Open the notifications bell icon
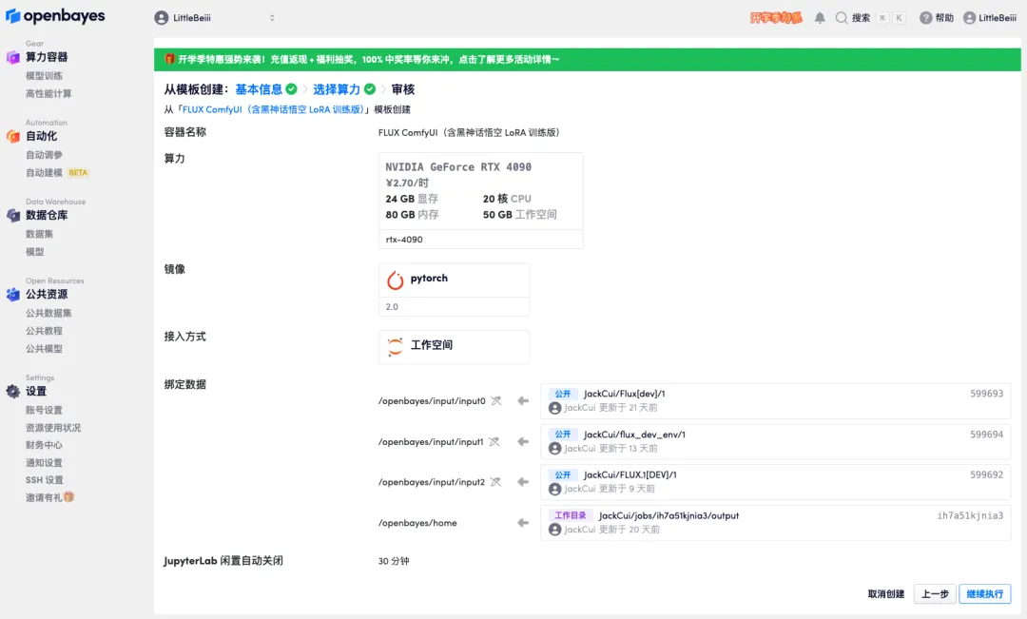 pos(820,18)
